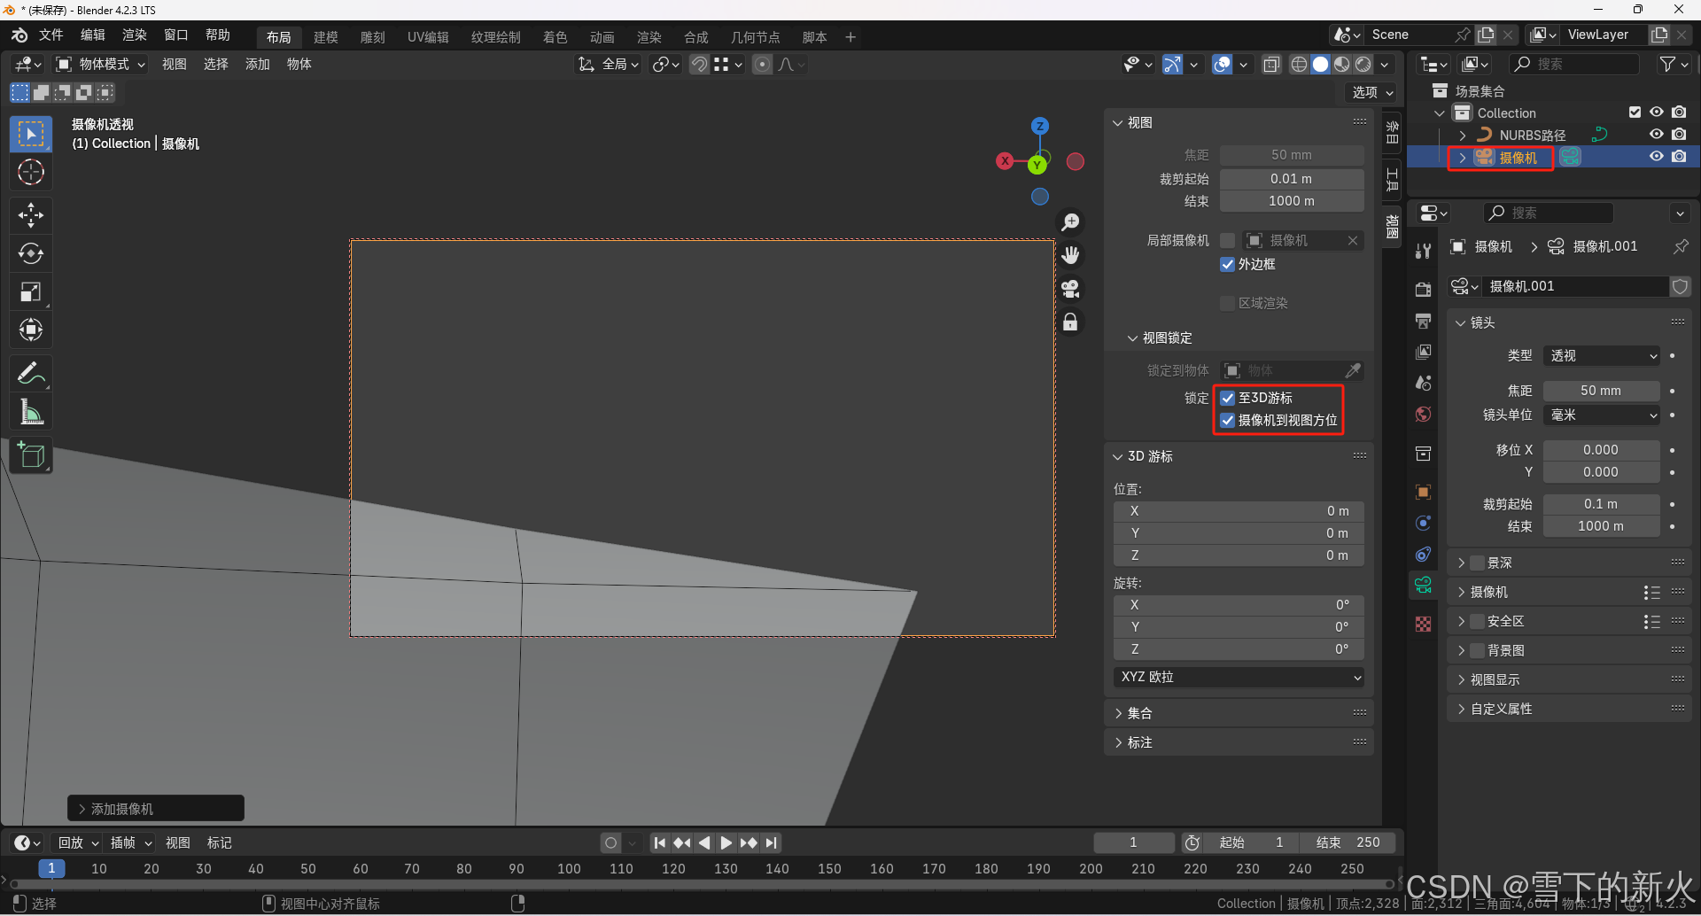
Task: Switch to the 几何节点 workspace tab
Action: click(x=755, y=37)
